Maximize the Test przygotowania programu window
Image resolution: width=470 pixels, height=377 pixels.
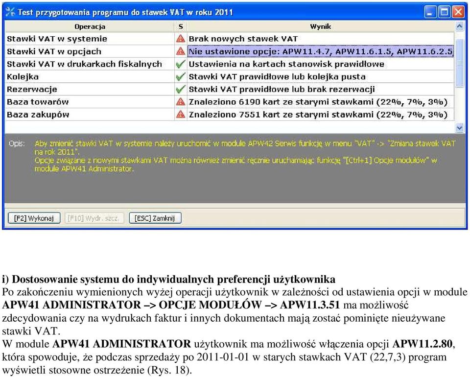pos(444,12)
